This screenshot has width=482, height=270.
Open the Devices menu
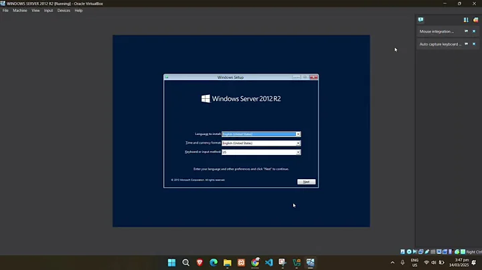(x=64, y=11)
